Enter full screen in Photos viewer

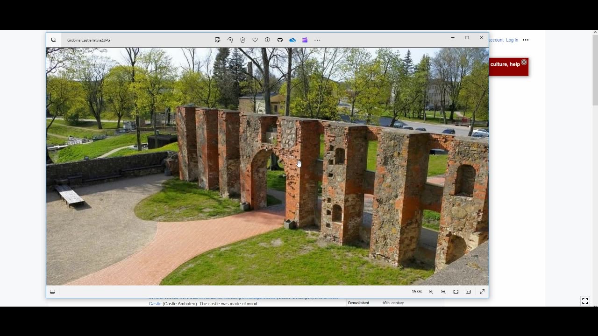pos(482,292)
